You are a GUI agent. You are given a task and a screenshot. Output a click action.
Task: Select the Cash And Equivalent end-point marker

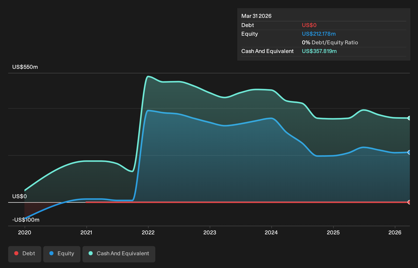click(409, 118)
